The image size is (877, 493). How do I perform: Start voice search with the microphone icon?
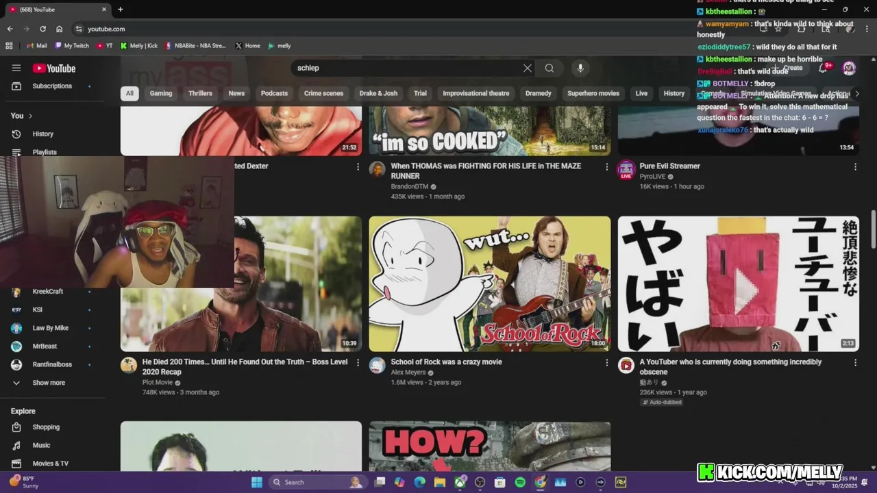tap(580, 68)
